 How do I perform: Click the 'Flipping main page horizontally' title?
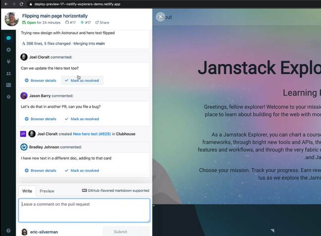pos(55,16)
